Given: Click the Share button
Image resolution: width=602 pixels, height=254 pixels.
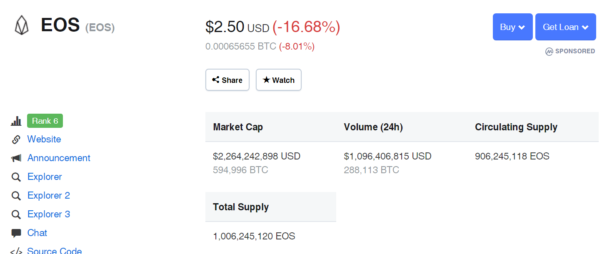Looking at the screenshot, I should point(227,80).
